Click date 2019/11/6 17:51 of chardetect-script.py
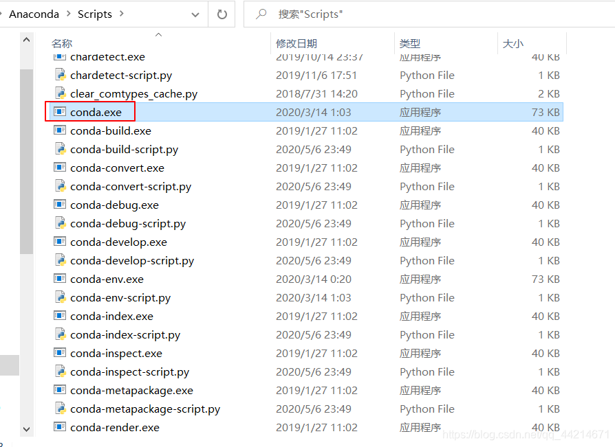Viewport: 615px width, 447px height. (316, 75)
